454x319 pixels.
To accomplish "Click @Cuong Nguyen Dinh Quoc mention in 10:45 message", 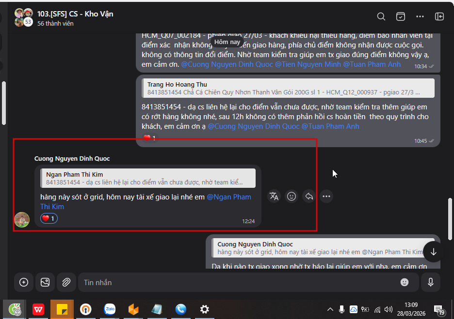I will pyautogui.click(x=254, y=126).
